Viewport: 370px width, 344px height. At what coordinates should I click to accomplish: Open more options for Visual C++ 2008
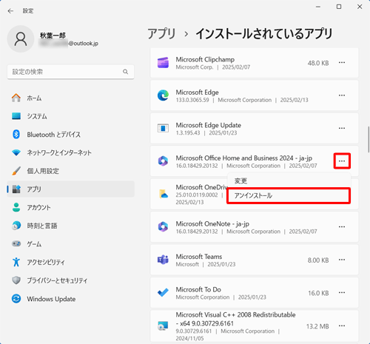point(342,326)
